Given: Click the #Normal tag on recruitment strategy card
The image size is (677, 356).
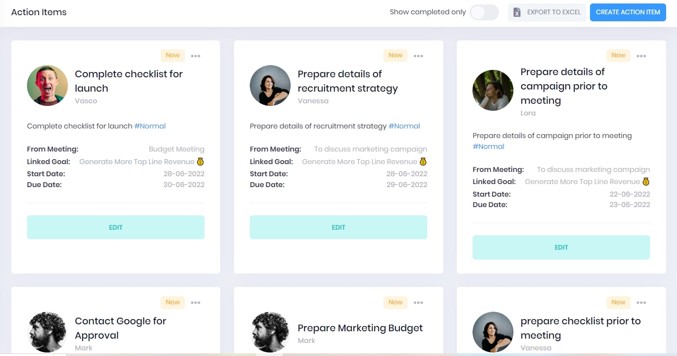Looking at the screenshot, I should pos(404,126).
